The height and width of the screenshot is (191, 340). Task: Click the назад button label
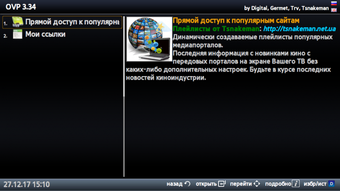pos(175,184)
